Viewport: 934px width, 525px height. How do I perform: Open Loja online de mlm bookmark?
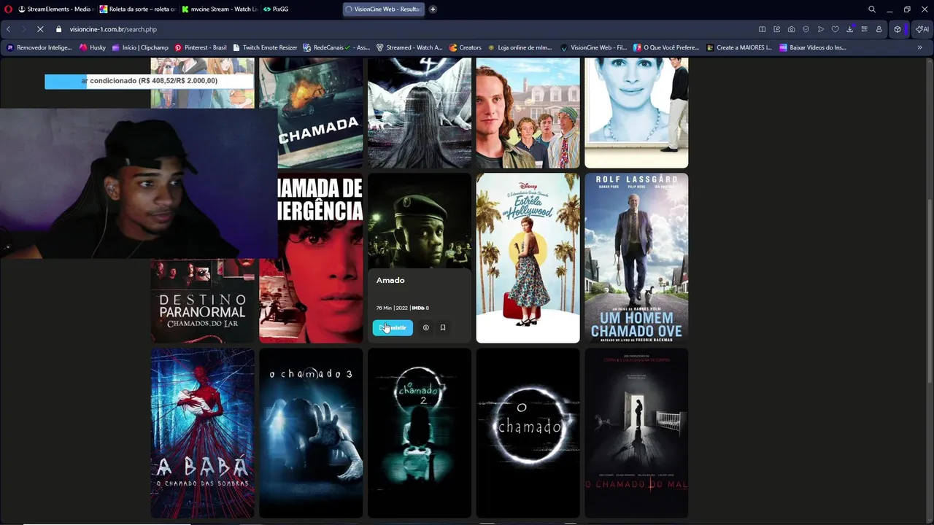(x=520, y=47)
